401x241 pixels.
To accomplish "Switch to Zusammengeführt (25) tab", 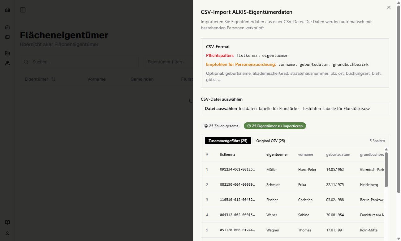I will 228,141.
